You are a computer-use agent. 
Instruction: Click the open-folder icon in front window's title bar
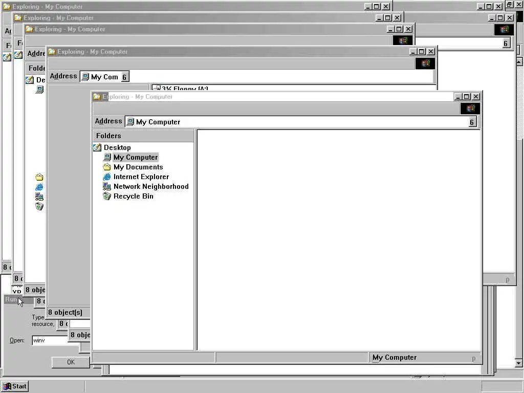97,97
